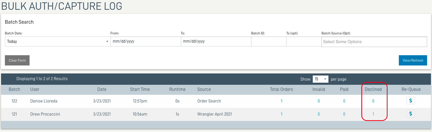This screenshot has height=132, width=432.
Task: Select the Total Orders column header
Action: tap(281, 89)
